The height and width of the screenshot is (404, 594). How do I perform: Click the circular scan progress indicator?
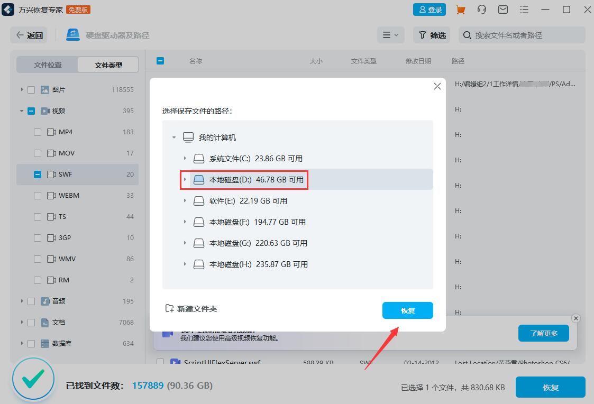33,379
